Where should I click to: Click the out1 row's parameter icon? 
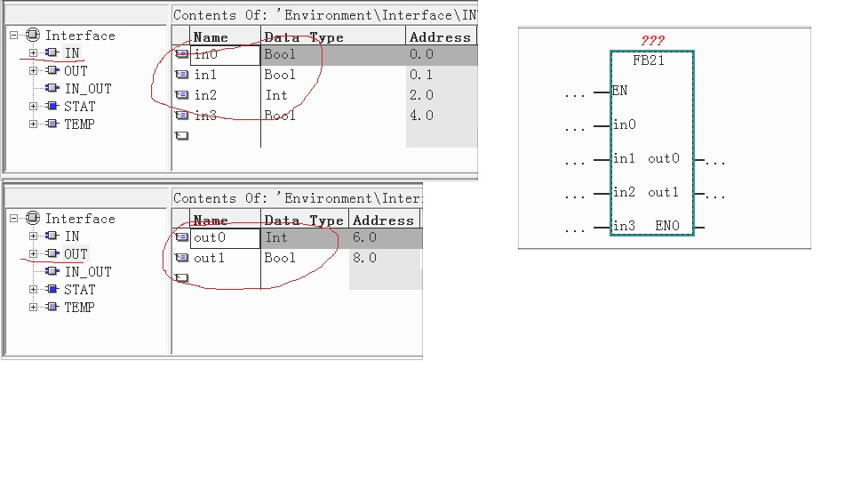pyautogui.click(x=181, y=257)
